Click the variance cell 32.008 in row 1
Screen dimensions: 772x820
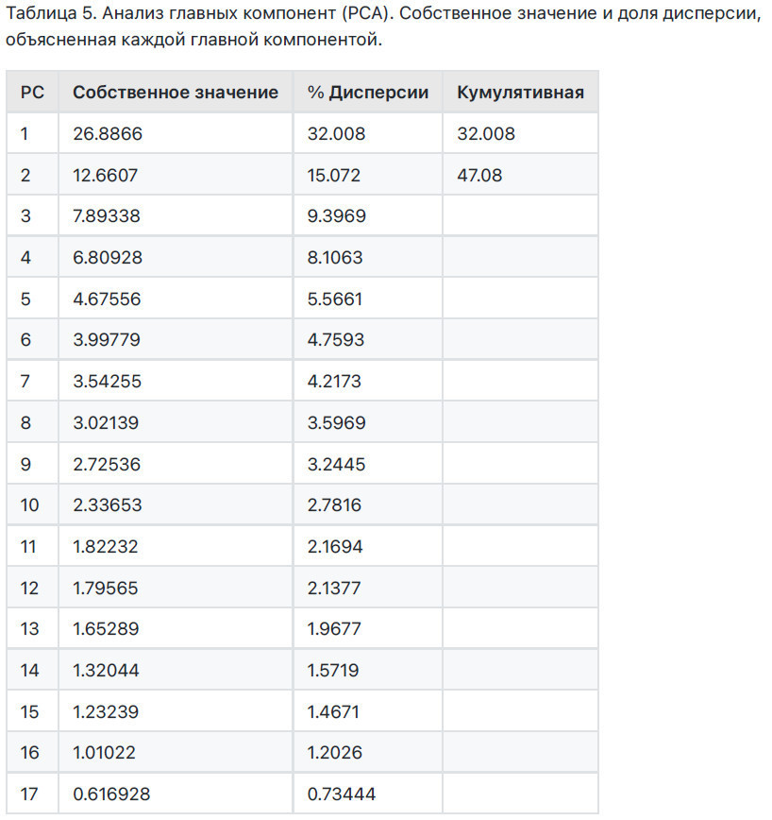tap(336, 134)
